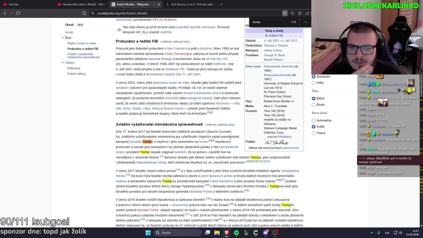Open the Wikidatech link in infobox
This screenshot has width=423, height=238.
(x=284, y=137)
